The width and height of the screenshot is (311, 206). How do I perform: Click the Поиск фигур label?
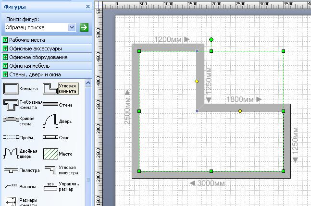[23, 19]
